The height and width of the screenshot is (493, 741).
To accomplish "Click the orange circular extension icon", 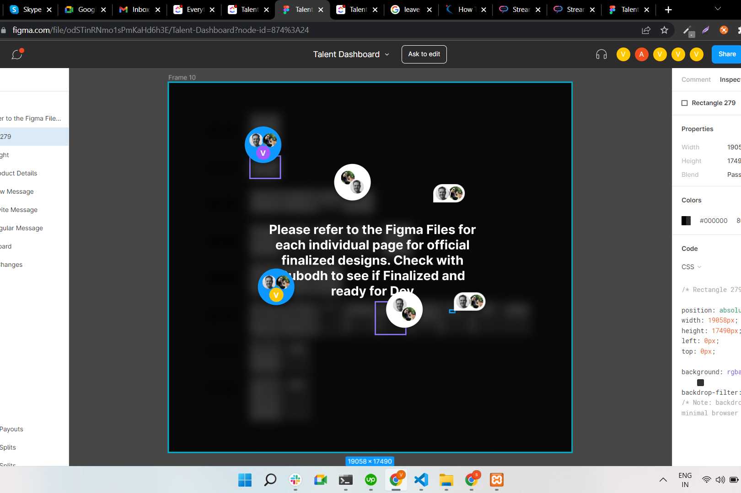I will (x=724, y=30).
